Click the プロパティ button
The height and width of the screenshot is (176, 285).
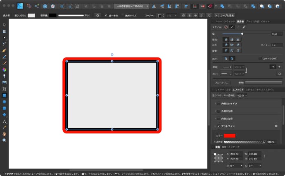(x=222, y=83)
